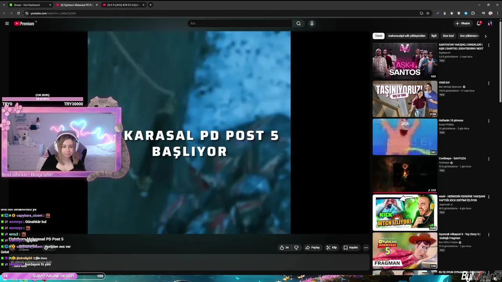Open the YENİ EV! video title
Viewport: 502px width, 282px height.
pyautogui.click(x=444, y=83)
